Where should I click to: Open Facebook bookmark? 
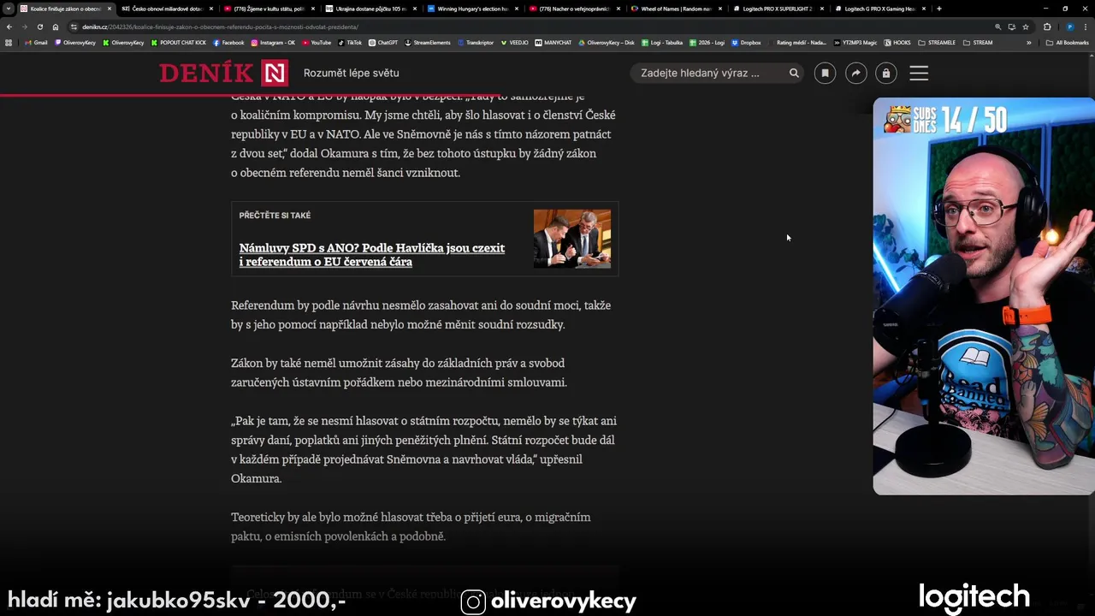pos(228,42)
